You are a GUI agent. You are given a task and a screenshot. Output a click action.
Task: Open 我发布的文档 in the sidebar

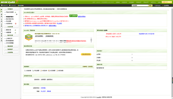10,19
